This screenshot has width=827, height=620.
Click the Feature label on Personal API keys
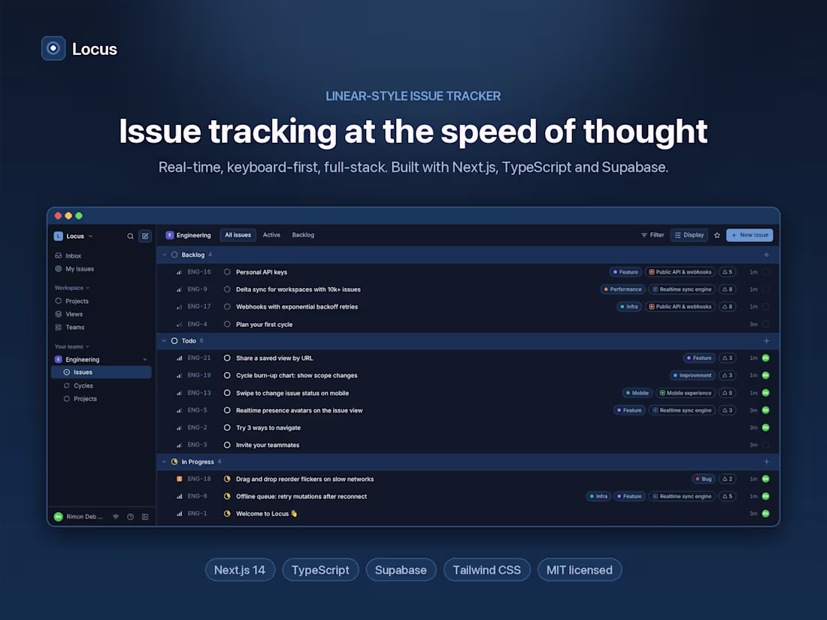click(x=626, y=272)
